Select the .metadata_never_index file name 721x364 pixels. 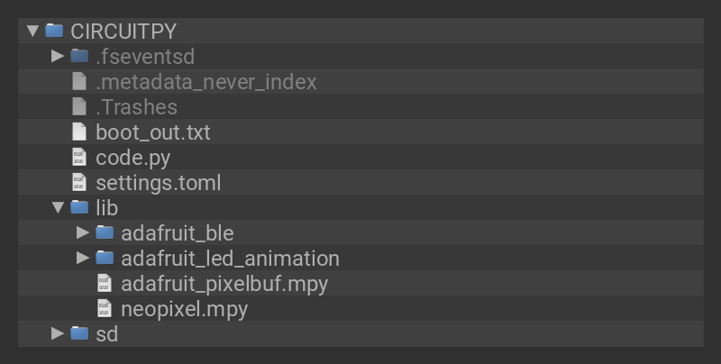205,81
